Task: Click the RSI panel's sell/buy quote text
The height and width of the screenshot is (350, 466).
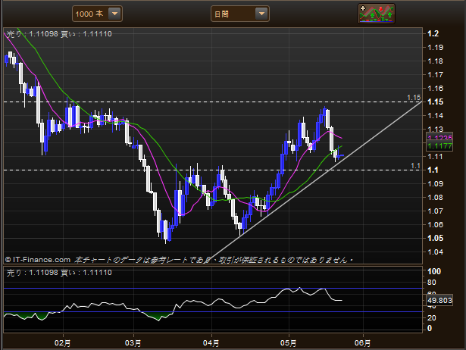Action: pyautogui.click(x=59, y=273)
